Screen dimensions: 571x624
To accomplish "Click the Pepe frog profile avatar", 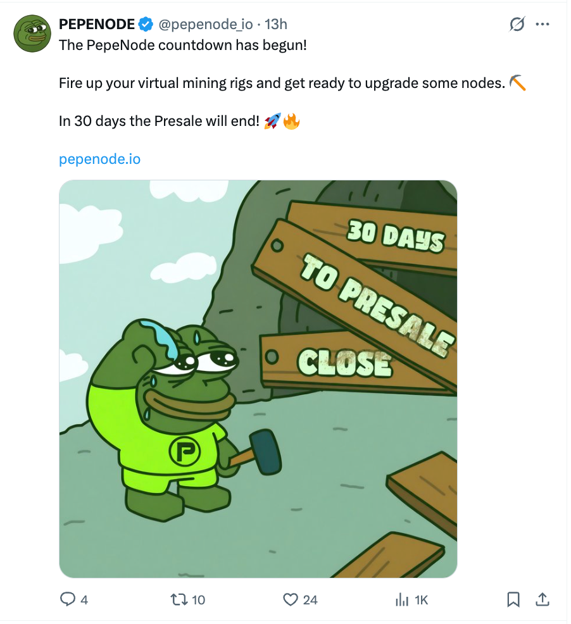I will [x=32, y=34].
